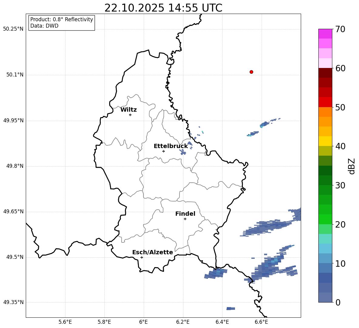Click the Product: 0.8° Reflectivity text
Screen dimensions: 359x328
[x=62, y=19]
